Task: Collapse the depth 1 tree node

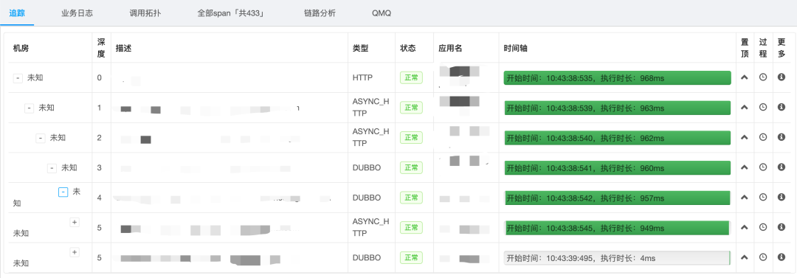Action: click(x=29, y=108)
